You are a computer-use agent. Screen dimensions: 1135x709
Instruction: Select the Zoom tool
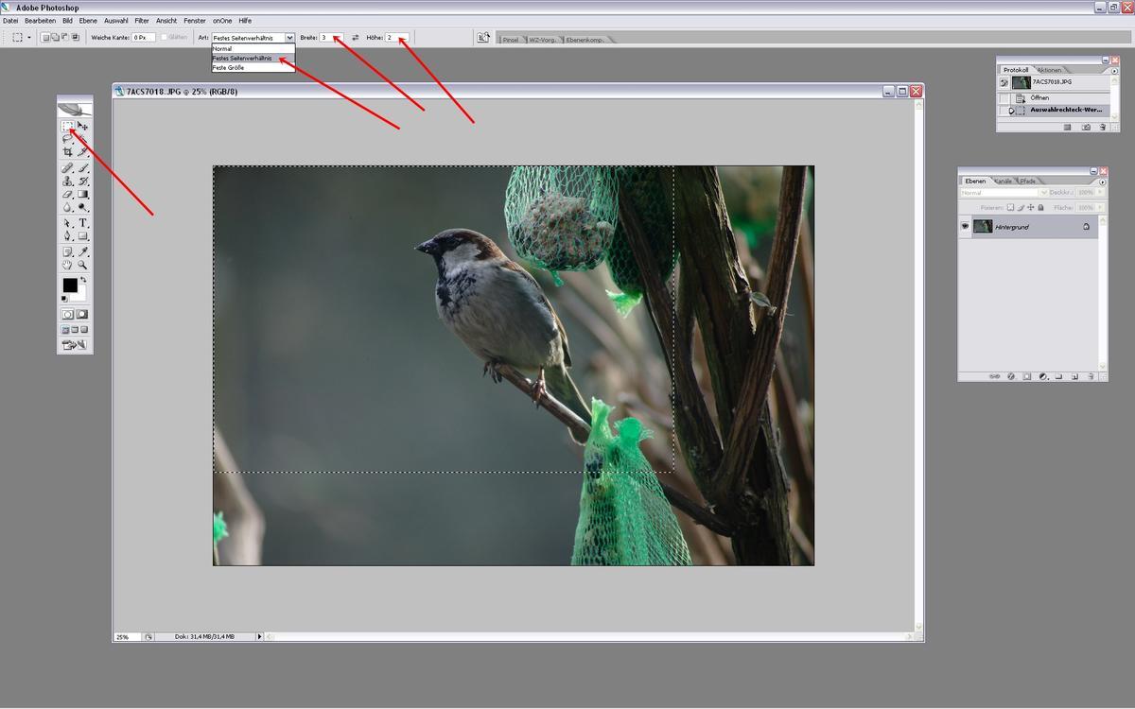pos(83,266)
